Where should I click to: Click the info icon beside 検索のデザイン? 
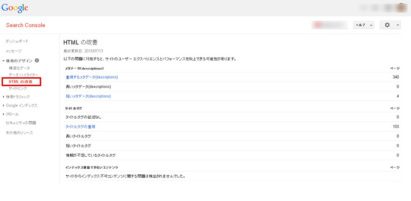point(37,61)
